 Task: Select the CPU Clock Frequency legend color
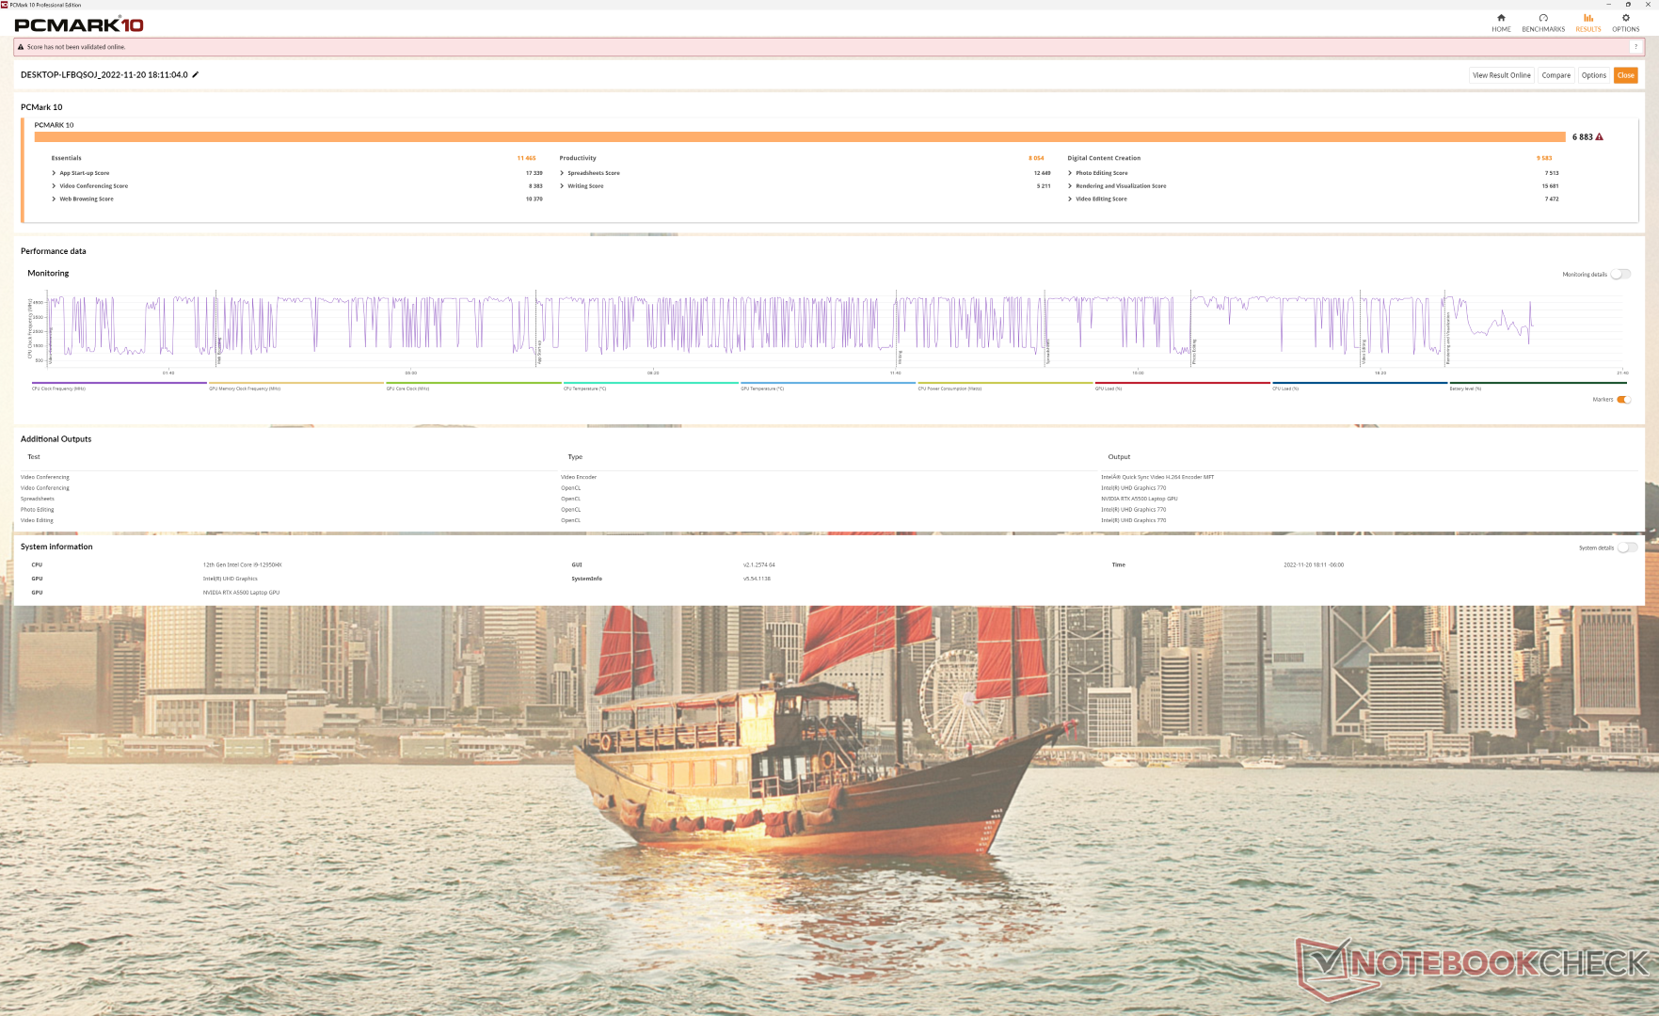[119, 384]
